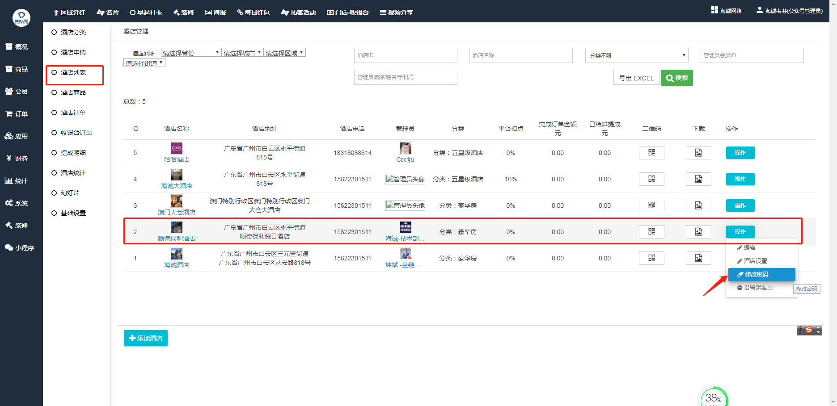The width and height of the screenshot is (837, 406).
Task: Click the 38% circular progress indicator
Action: [x=714, y=398]
